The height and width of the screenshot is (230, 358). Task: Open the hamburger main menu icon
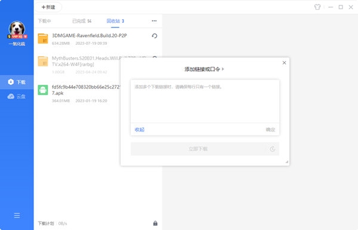[x=17, y=216]
